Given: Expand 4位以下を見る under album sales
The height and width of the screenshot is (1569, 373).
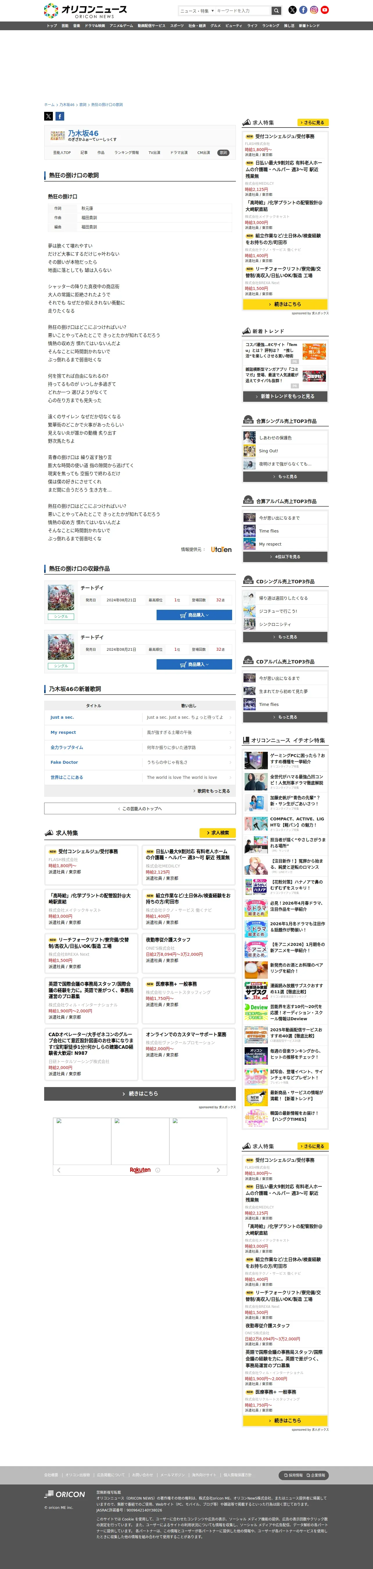Looking at the screenshot, I should tap(285, 556).
